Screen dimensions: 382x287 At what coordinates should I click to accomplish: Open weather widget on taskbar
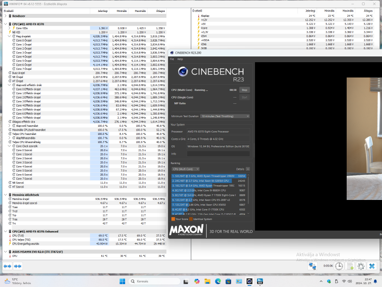[x=18, y=281]
